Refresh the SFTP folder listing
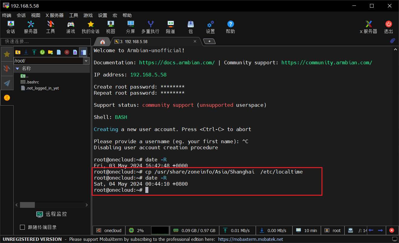 pyautogui.click(x=42, y=52)
